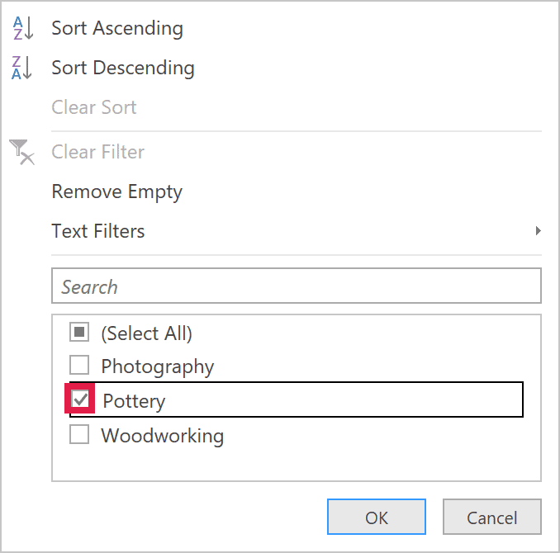Choose Remove Empty from the menu
The image size is (560, 553).
(116, 191)
